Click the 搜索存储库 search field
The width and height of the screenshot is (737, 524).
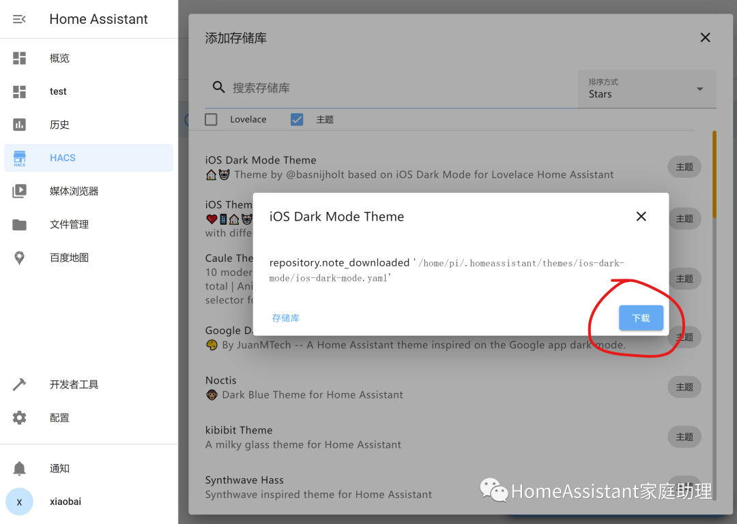click(x=391, y=88)
